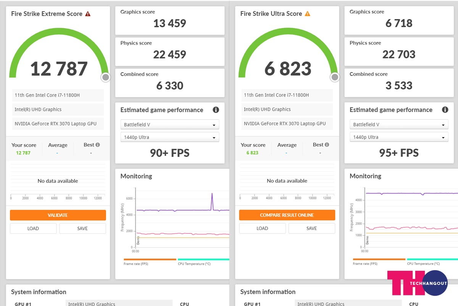Click the orange VALIDATE button

tap(58, 215)
